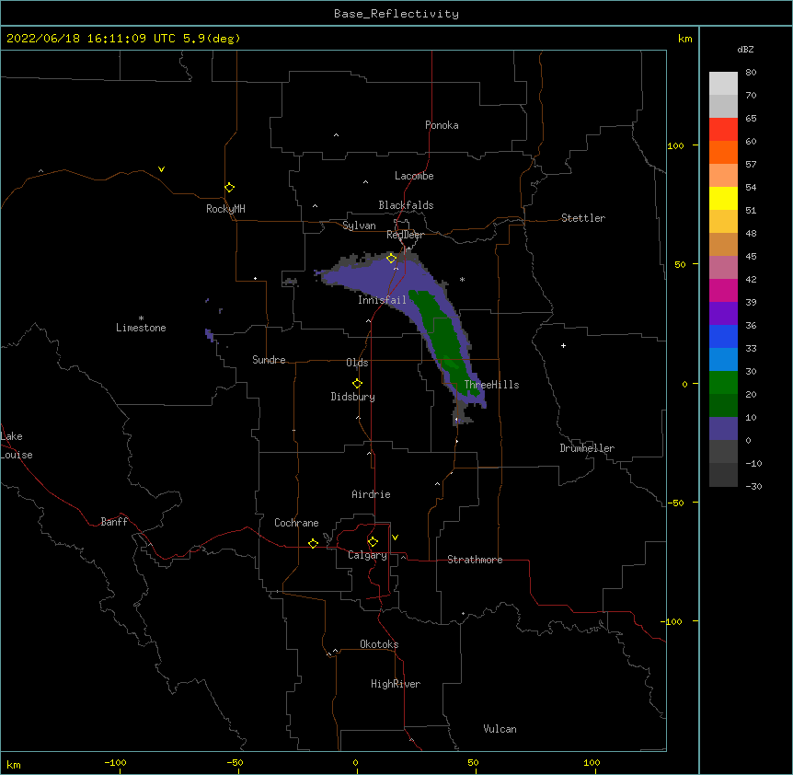Click the Olds town label
793x775 pixels.
(x=357, y=363)
